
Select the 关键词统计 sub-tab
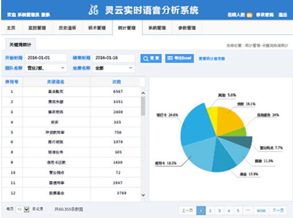click(20, 45)
